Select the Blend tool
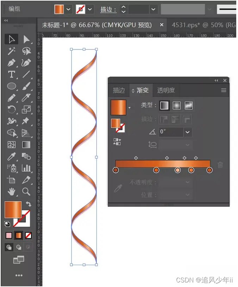This screenshot has width=238, height=287. click(x=26, y=157)
